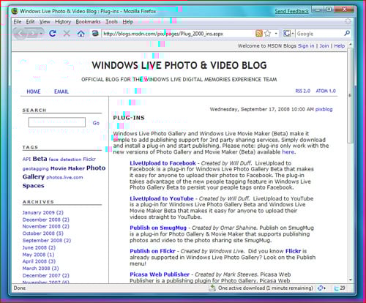
Task: Open Publish on SmugMug link
Action: click(158, 228)
